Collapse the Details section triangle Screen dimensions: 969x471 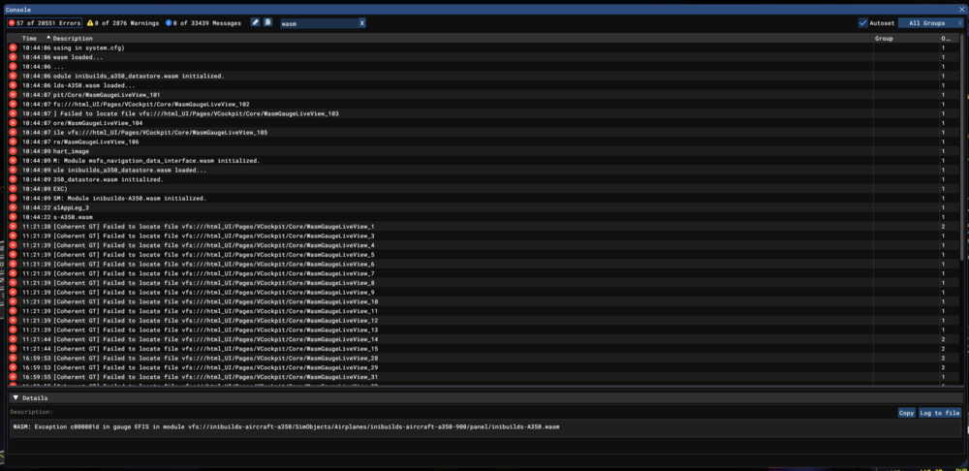(16, 397)
